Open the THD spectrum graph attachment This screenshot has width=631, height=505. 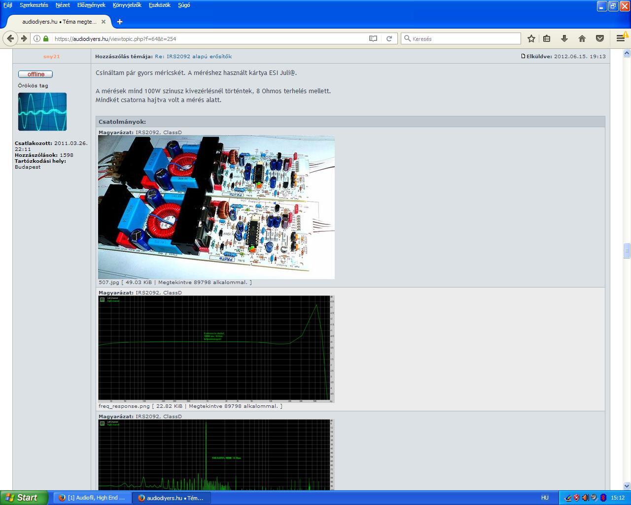(x=216, y=455)
